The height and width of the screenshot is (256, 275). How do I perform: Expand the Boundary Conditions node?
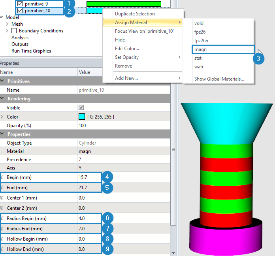pos(7,31)
